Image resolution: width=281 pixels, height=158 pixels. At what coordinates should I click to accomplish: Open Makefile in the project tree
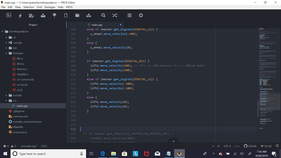pyautogui.click(x=18, y=127)
